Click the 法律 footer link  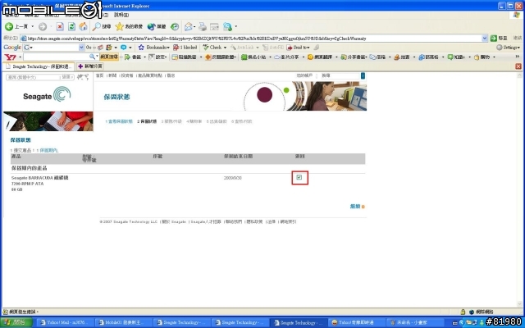(272, 221)
